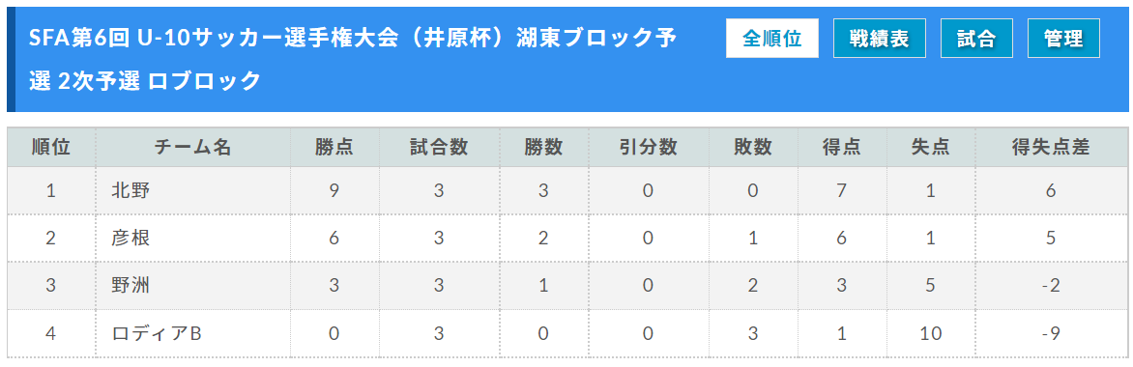This screenshot has width=1133, height=367.
Task: Switch to the 戦績表 tab
Action: point(880,39)
